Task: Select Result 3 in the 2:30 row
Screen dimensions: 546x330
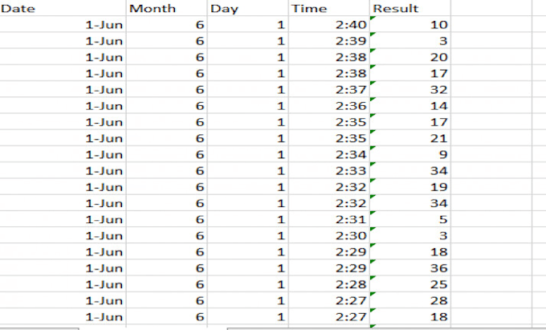Action: point(410,235)
